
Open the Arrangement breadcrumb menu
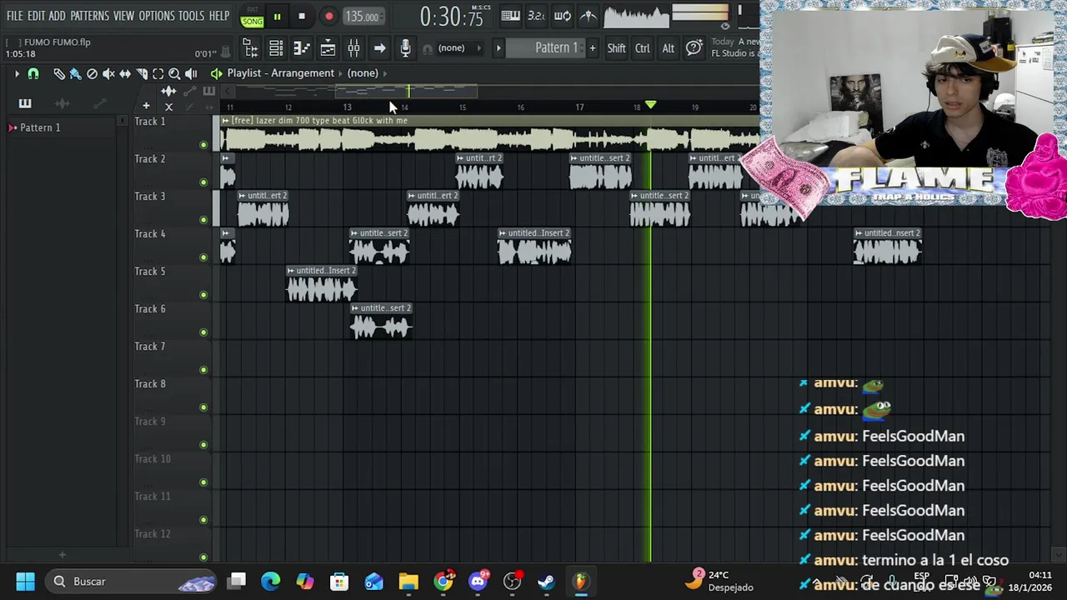pos(303,73)
